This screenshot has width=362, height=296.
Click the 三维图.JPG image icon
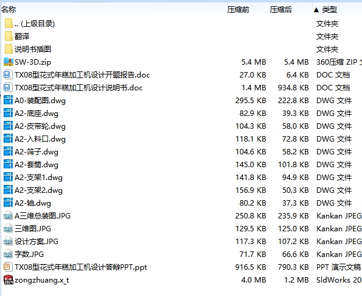click(8, 229)
